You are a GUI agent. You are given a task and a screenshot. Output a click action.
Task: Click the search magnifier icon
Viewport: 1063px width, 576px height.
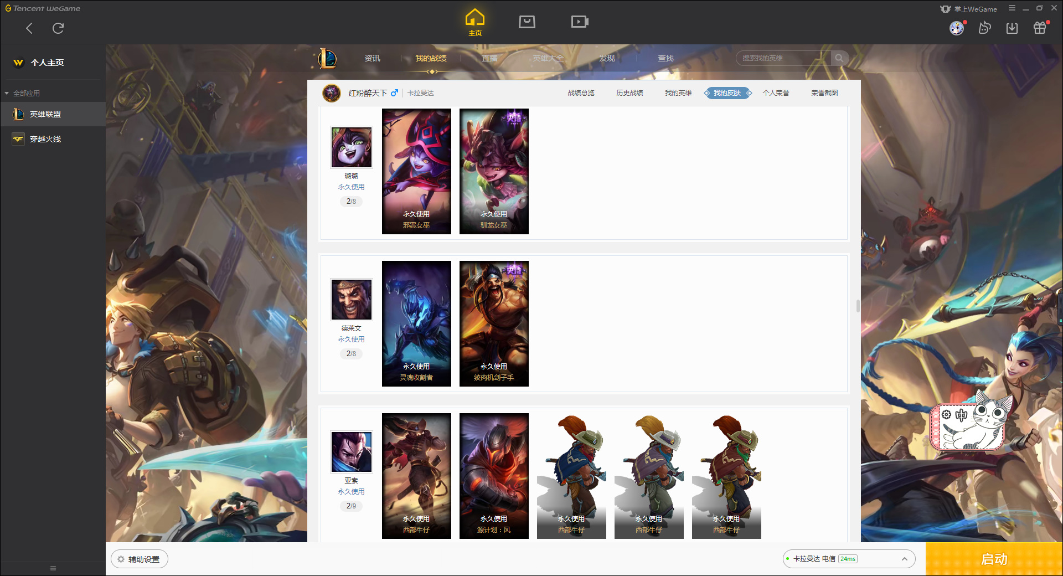point(839,58)
